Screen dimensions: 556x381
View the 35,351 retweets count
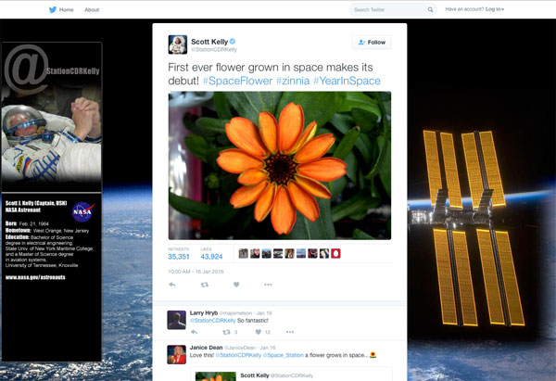click(179, 257)
